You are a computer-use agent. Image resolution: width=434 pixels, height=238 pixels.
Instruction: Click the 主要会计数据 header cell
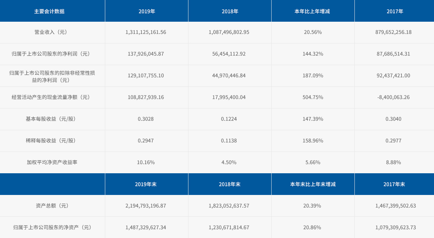pyautogui.click(x=49, y=11)
